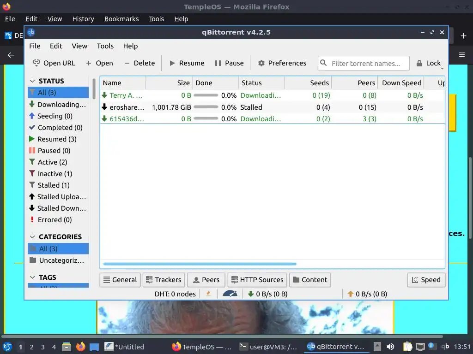Open qBittorrent Help menu
Viewport: 473px width, 354px height.
click(x=130, y=46)
